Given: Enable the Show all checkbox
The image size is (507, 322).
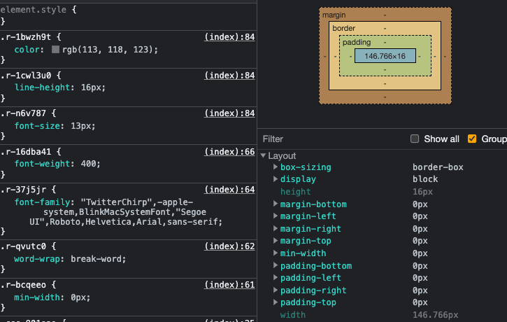Looking at the screenshot, I should [415, 139].
